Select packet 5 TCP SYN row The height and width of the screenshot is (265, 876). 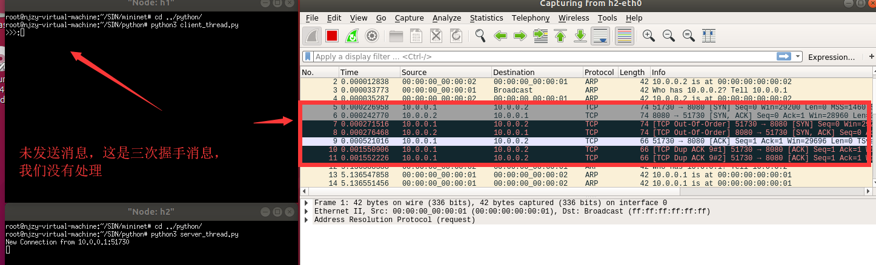[586, 107]
